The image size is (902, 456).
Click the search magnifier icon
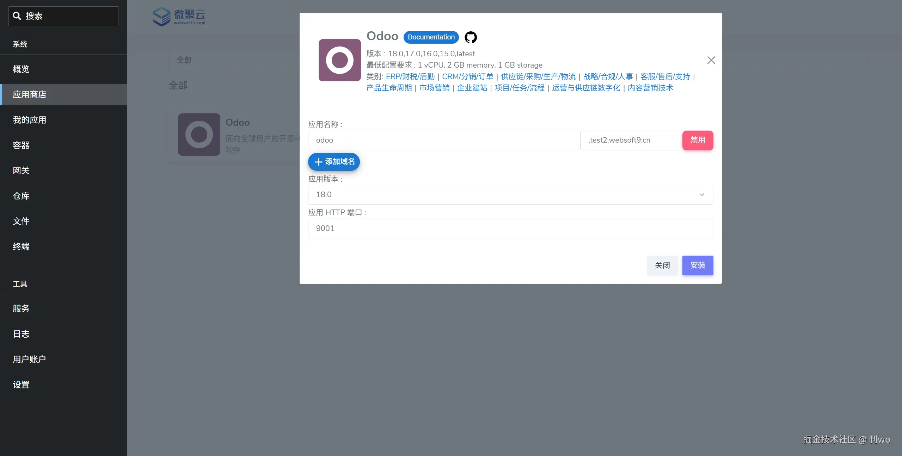[17, 16]
